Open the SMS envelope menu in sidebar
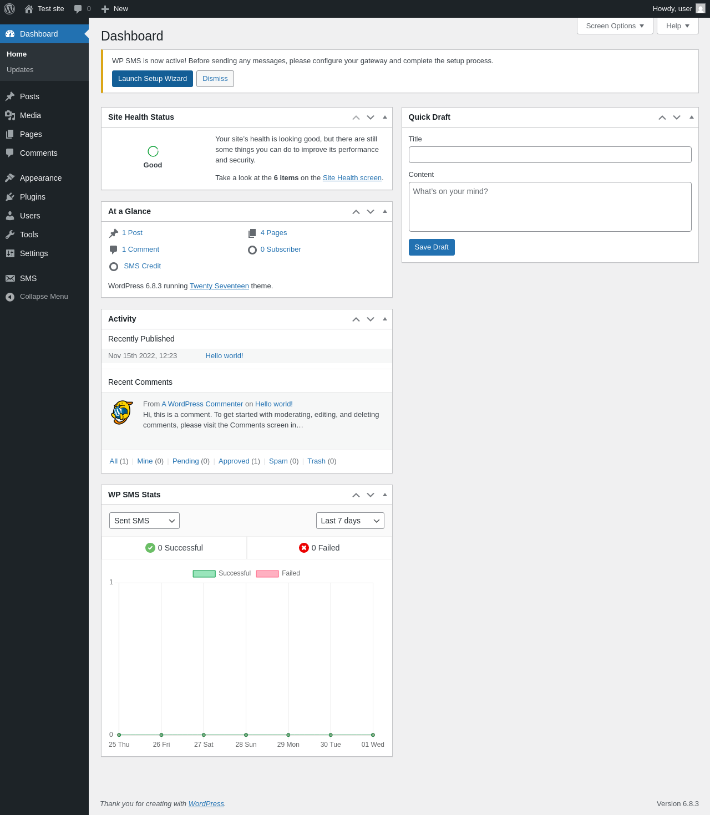The height and width of the screenshot is (815, 710). tap(10, 278)
